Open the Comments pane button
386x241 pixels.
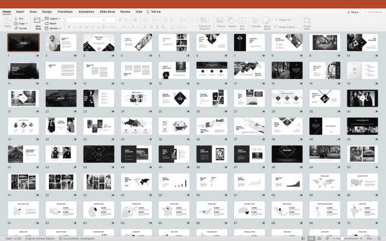pyautogui.click(x=373, y=11)
